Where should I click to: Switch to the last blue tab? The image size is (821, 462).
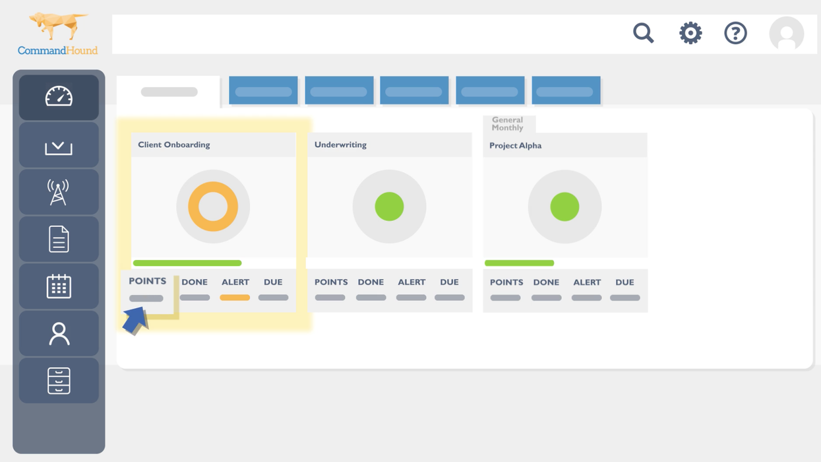(566, 91)
